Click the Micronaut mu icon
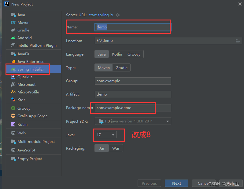This screenshot has height=189, width=244. click(13, 84)
